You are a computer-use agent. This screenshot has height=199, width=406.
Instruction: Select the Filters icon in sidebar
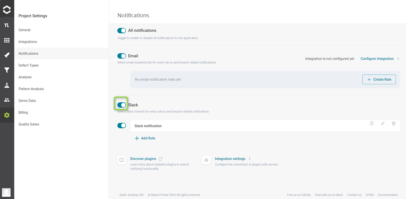7,70
